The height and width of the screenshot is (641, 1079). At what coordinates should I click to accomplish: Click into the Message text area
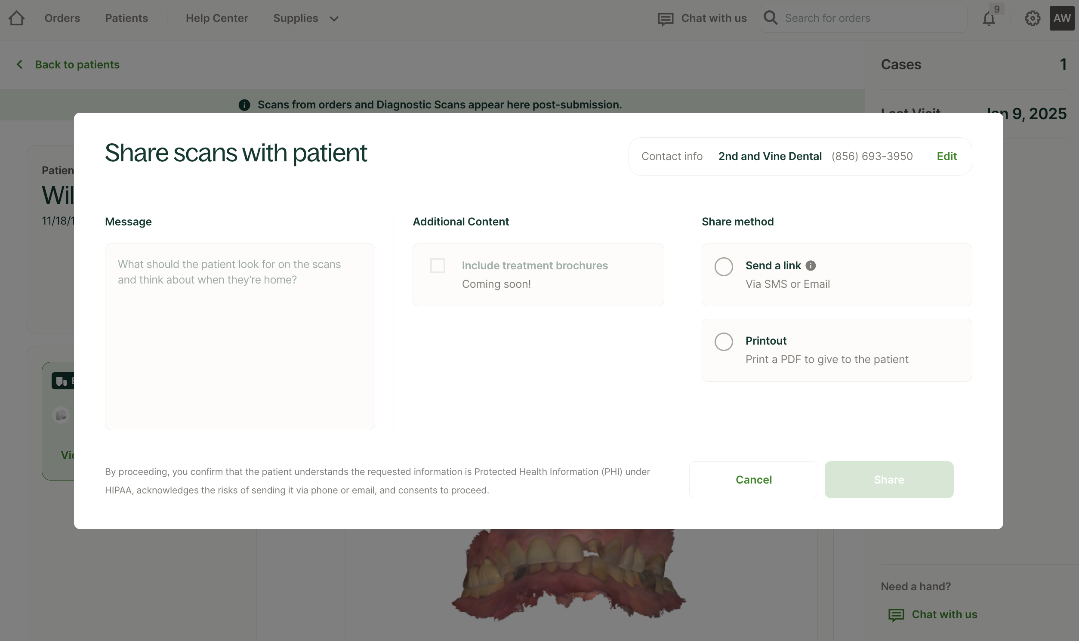click(240, 336)
